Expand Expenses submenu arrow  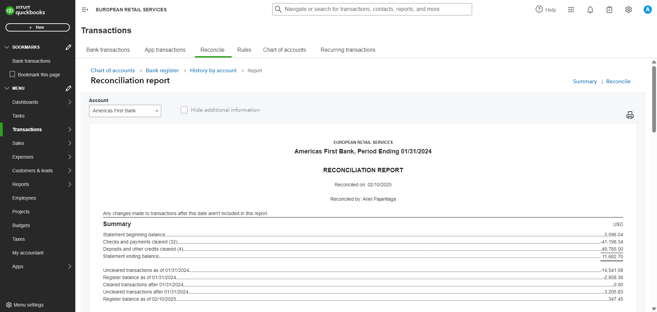point(70,157)
